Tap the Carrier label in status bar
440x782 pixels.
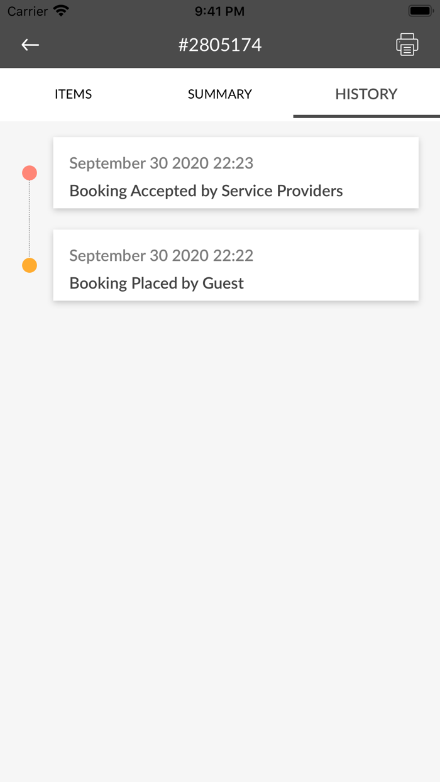pos(28,11)
